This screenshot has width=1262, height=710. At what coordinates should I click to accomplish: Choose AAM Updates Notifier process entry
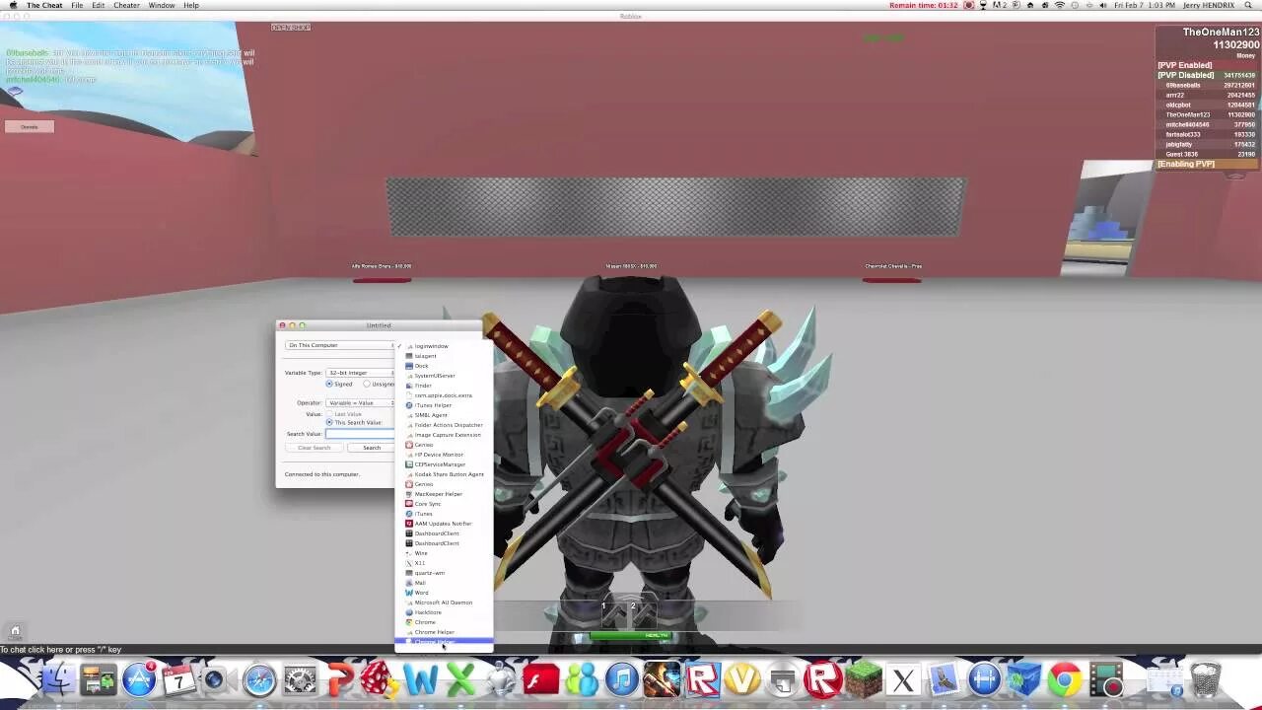pyautogui.click(x=444, y=524)
